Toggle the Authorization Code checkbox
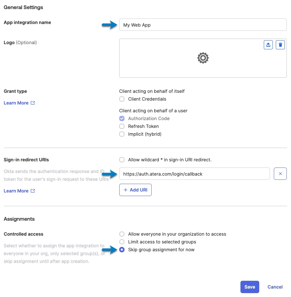This screenshot has height=297, width=291. [122, 118]
